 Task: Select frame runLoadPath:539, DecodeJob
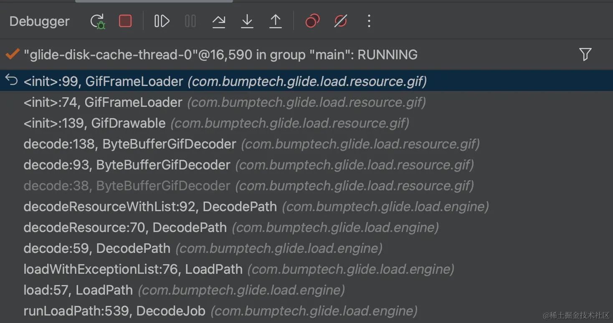click(306, 310)
